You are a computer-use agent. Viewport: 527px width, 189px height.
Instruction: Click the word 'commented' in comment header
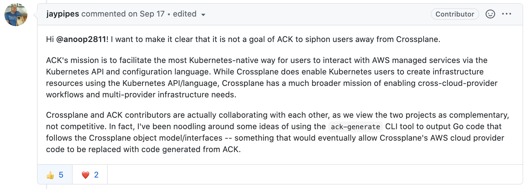pos(104,14)
